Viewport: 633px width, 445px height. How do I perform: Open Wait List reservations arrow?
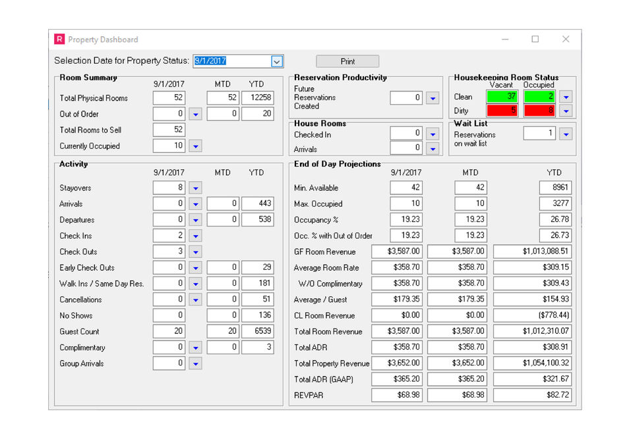566,134
